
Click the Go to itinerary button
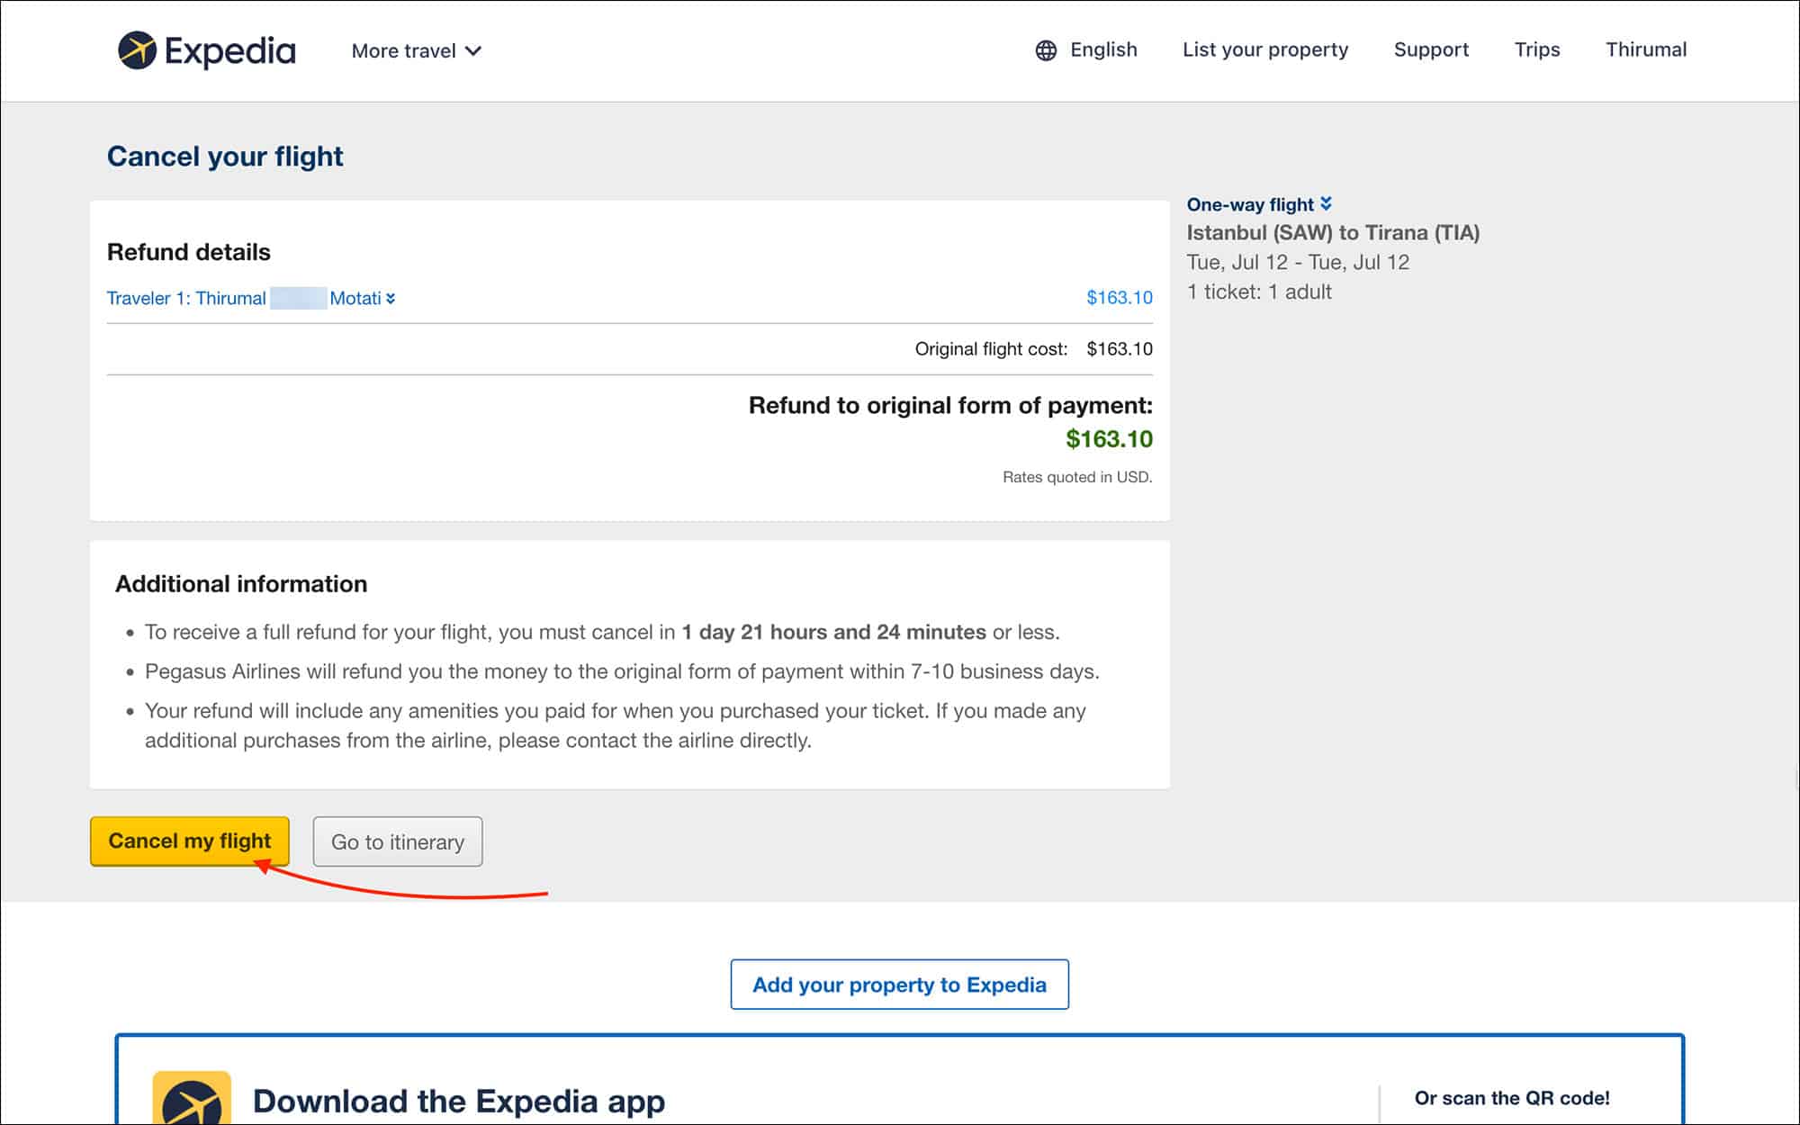click(x=397, y=841)
